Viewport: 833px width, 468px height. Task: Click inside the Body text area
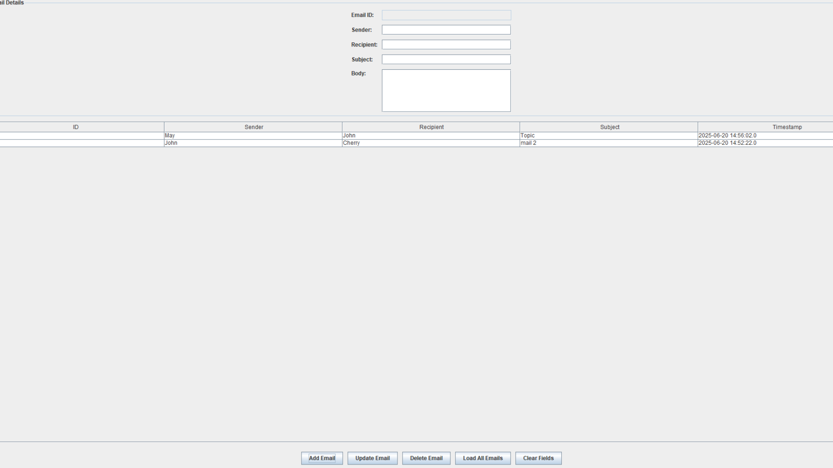446,90
